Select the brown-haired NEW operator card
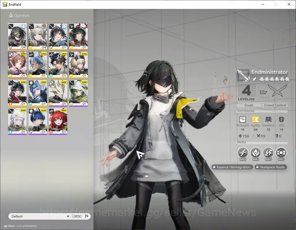 [17, 65]
